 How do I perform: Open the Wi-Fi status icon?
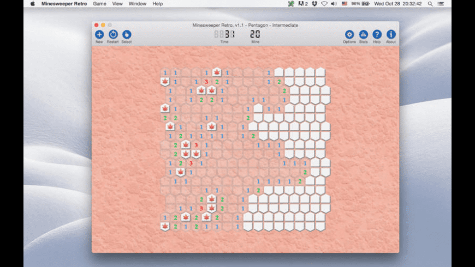[324, 4]
